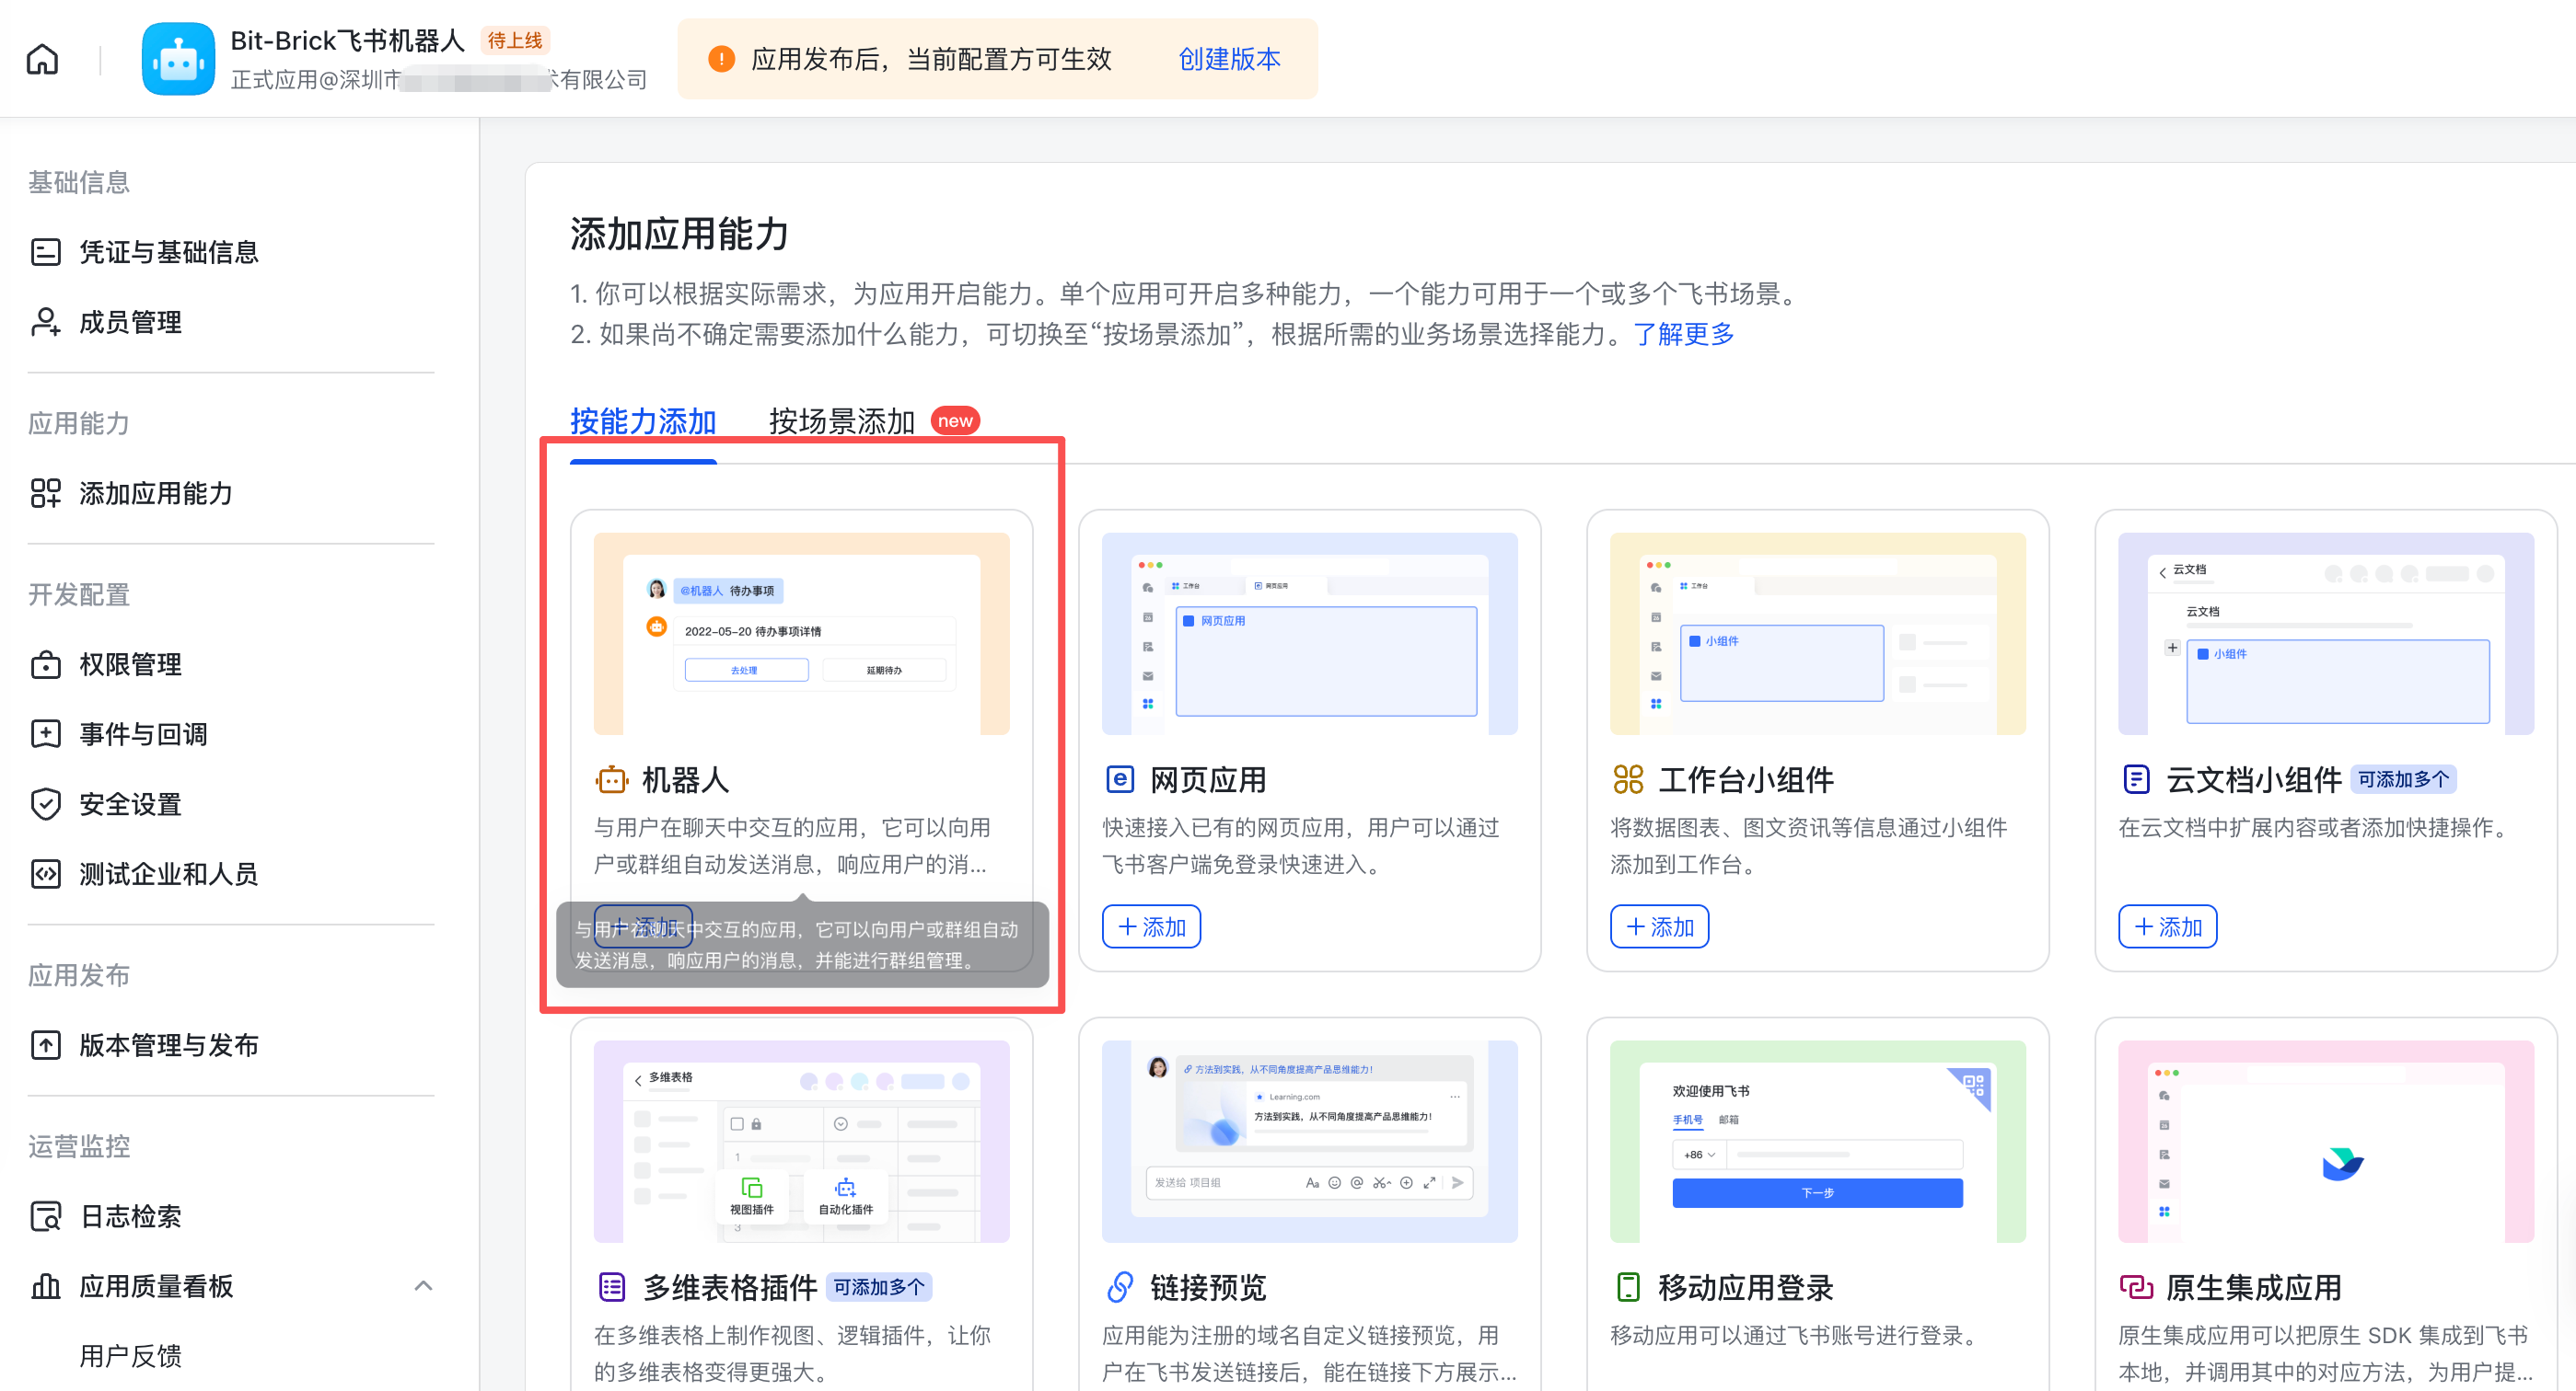Open the 了解更多 link
This screenshot has width=2576, height=1391.
coord(1683,335)
